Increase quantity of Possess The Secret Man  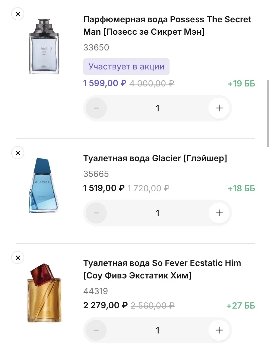pyautogui.click(x=219, y=108)
